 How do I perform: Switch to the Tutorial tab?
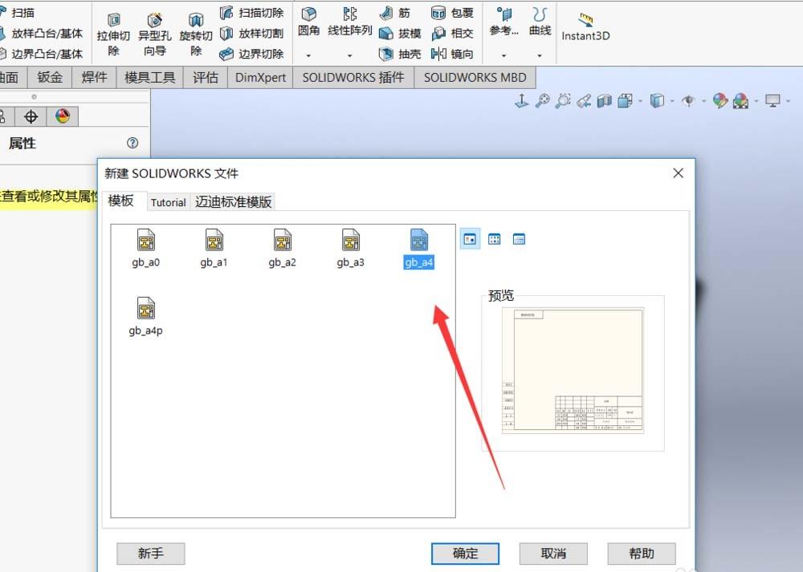point(168,202)
